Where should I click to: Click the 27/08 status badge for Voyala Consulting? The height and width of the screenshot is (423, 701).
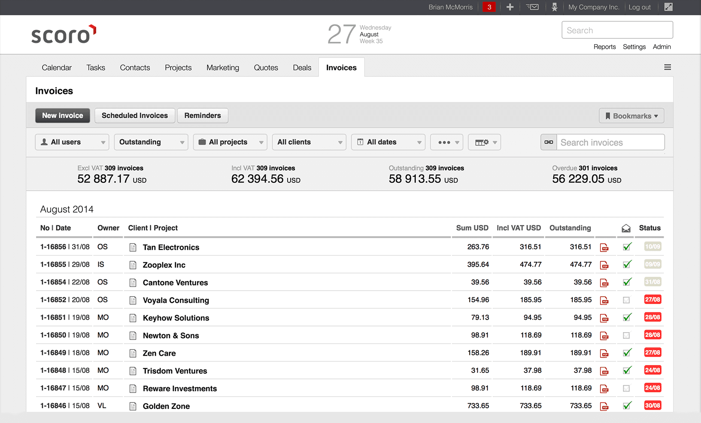(x=652, y=300)
